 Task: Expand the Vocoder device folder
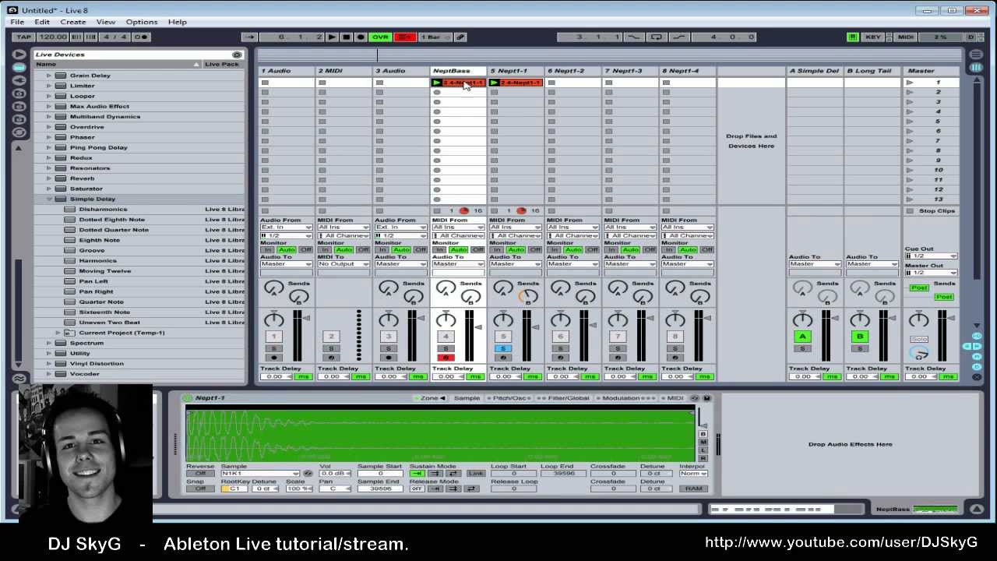coord(49,374)
